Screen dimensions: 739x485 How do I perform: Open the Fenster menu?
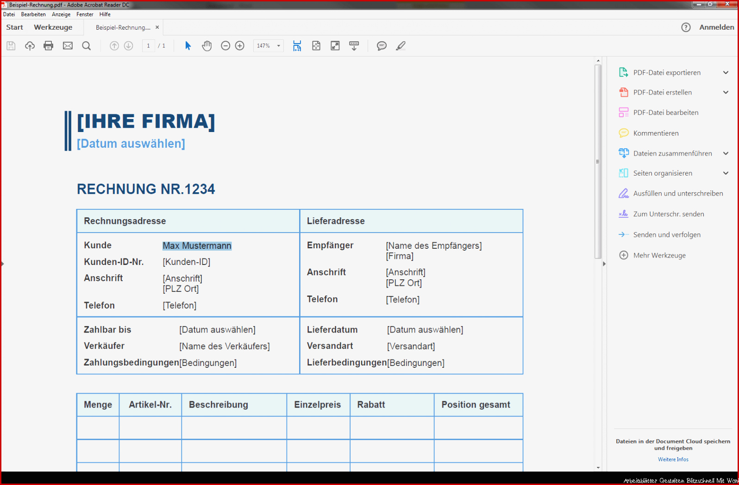point(85,14)
